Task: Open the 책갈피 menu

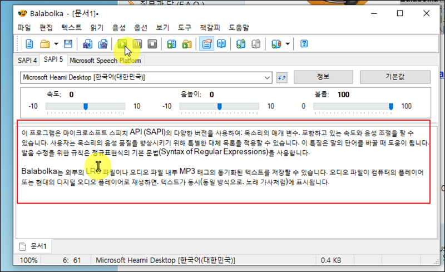Action: tap(210, 28)
